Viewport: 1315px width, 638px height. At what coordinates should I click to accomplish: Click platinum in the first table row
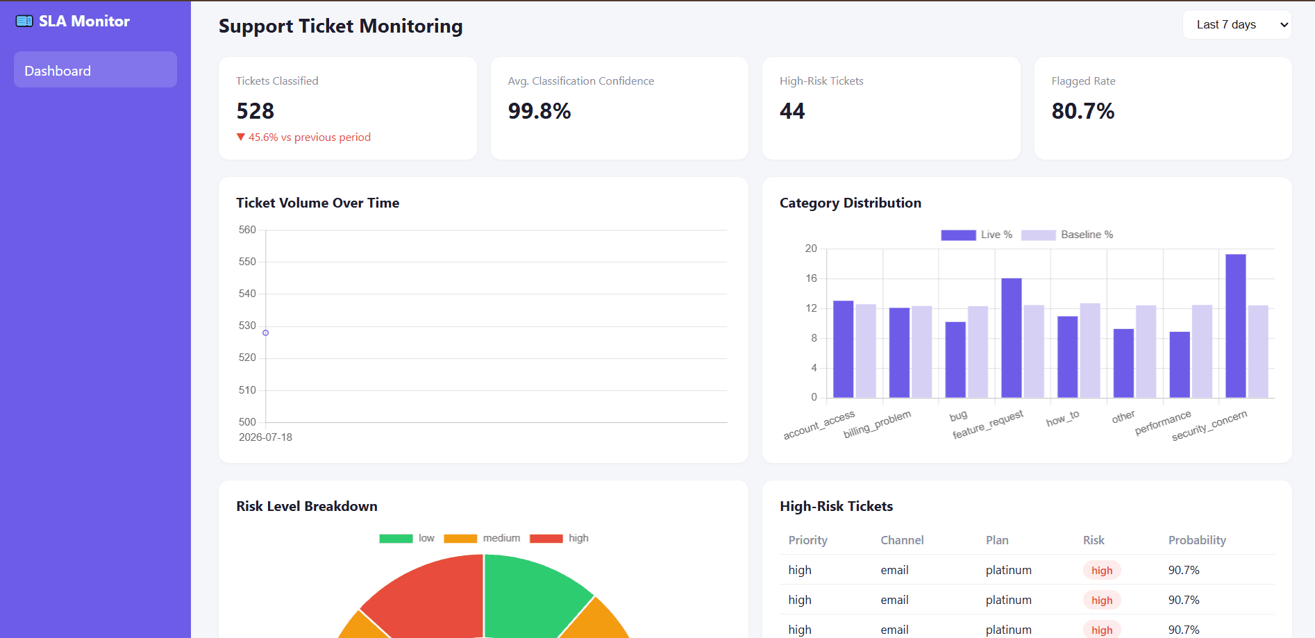pos(1009,570)
